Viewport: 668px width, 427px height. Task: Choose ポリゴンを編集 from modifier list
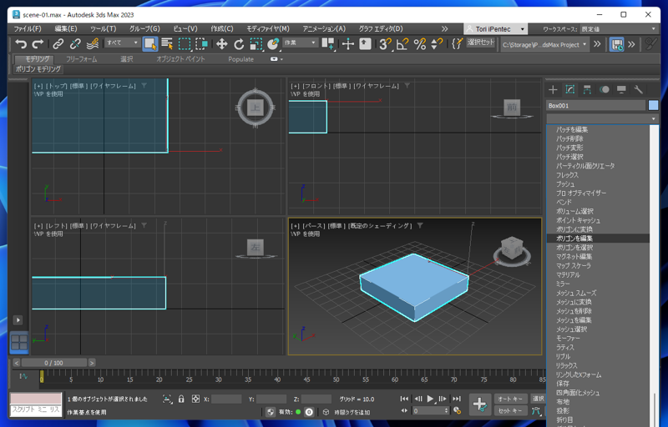[x=598, y=239]
